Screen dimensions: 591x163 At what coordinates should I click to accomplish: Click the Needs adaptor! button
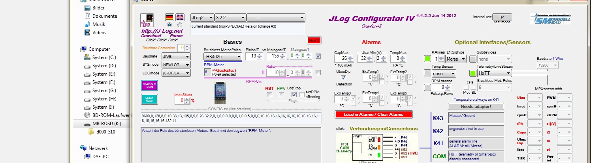476,106
